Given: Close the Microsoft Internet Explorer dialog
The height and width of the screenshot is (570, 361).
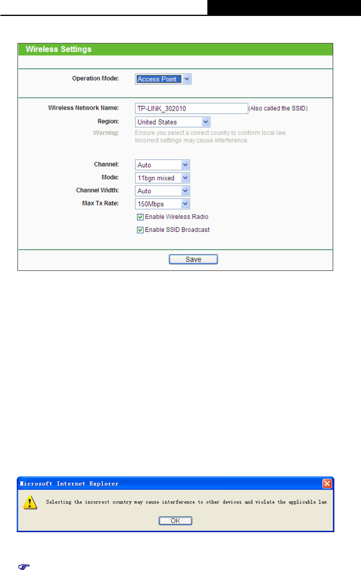Looking at the screenshot, I should tap(327, 484).
